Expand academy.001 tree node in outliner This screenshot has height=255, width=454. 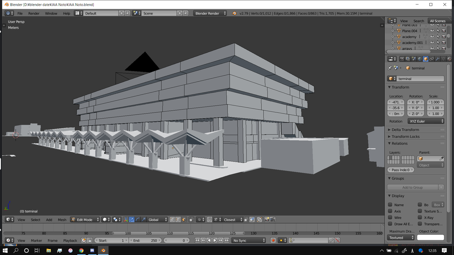[x=393, y=43]
